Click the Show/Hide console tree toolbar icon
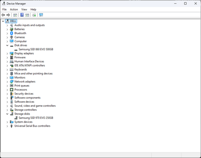 15,15
